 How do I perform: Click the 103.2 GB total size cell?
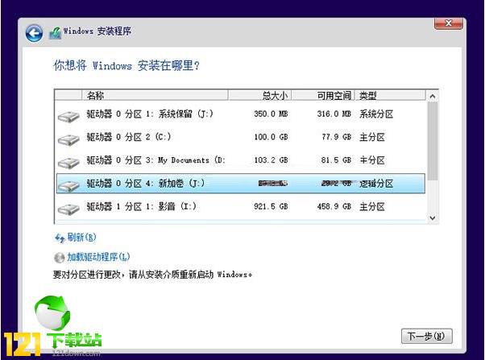pyautogui.click(x=271, y=160)
